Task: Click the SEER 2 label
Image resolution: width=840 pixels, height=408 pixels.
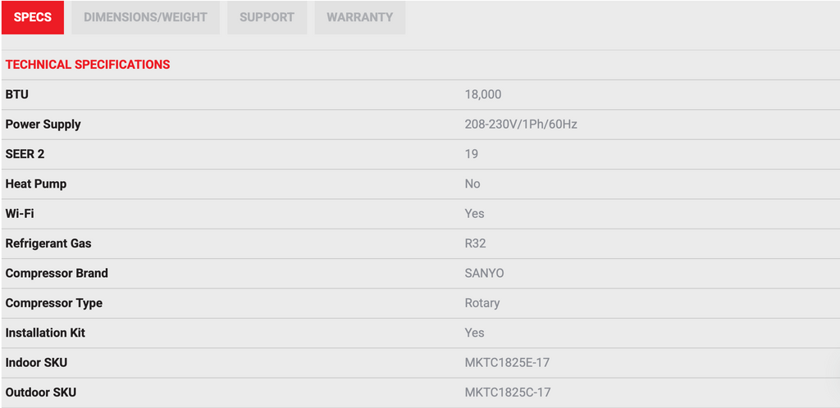Action: coord(25,154)
